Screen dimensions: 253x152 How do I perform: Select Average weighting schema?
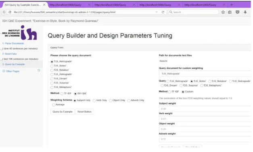(54, 105)
